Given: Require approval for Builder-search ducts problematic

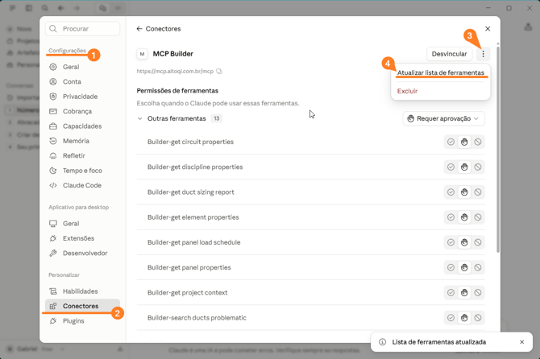Looking at the screenshot, I should coord(464,317).
